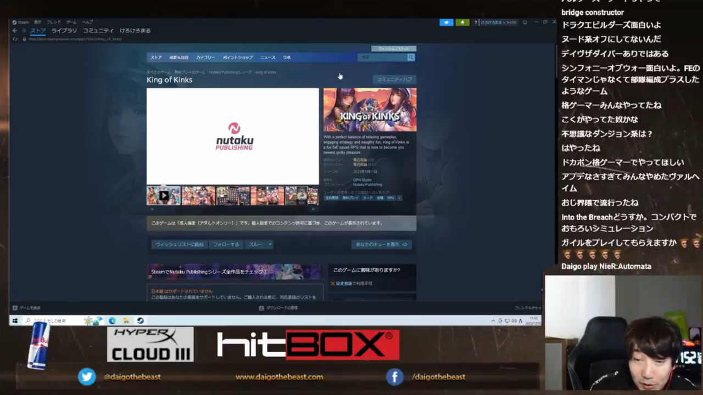Open the Nutaku Publishing series banner
703x395 pixels.
[x=234, y=272]
